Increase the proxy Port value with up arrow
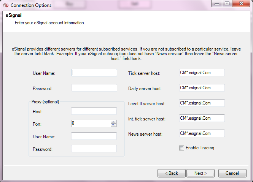This screenshot has height=182, width=253. click(113, 122)
